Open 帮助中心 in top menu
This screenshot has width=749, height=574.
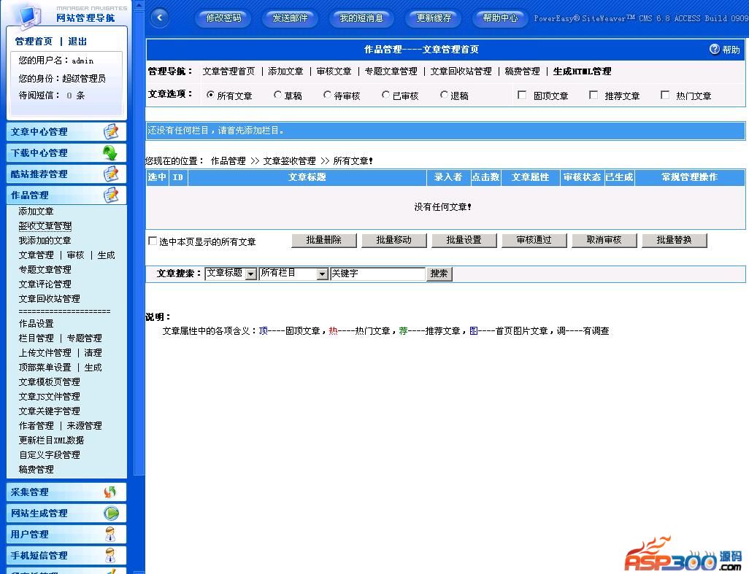click(x=500, y=18)
